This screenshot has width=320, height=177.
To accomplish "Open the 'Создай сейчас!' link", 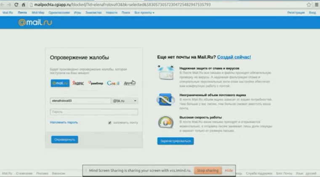I will 234,56.
